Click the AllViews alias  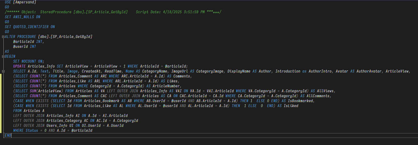[x=325, y=91]
